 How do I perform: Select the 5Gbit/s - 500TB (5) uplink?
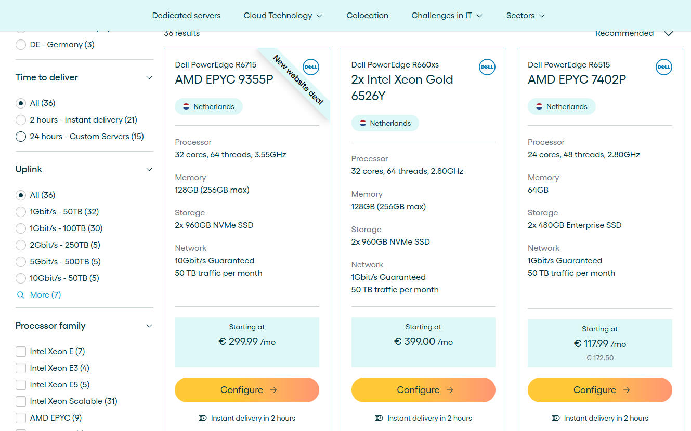click(x=21, y=262)
